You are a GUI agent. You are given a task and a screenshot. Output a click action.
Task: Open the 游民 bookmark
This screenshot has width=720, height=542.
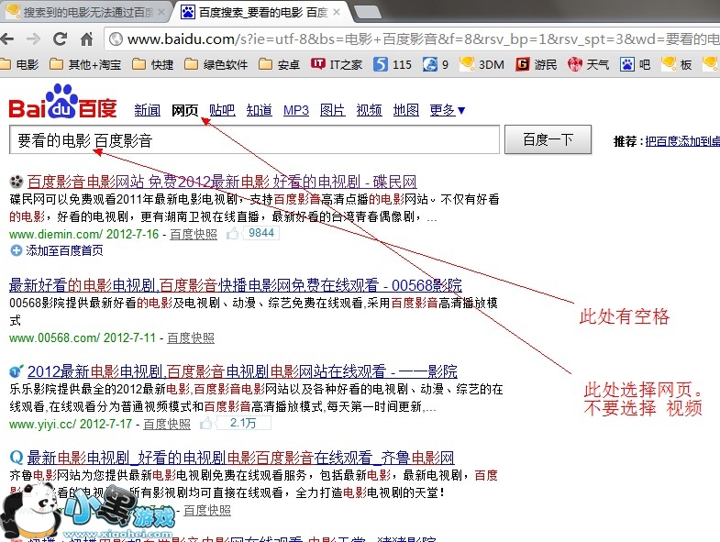(536, 64)
